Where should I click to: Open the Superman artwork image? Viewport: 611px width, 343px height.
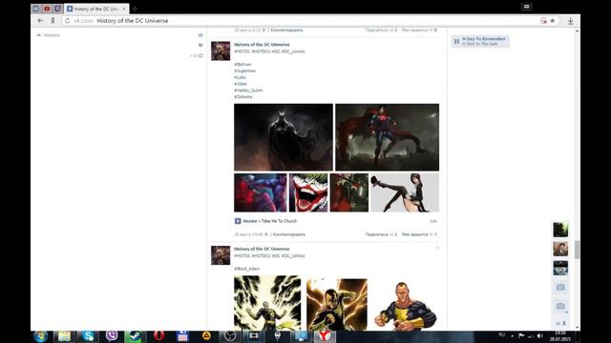[x=387, y=137]
